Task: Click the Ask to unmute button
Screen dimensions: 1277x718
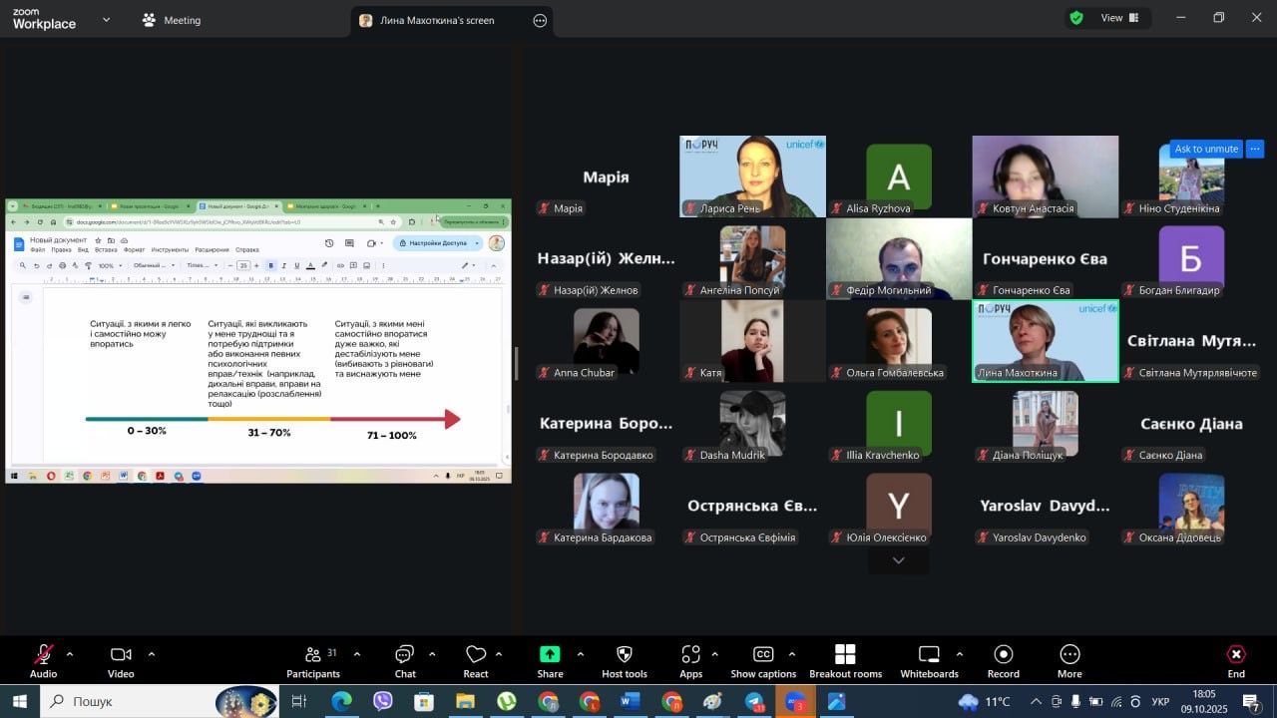Action: 1205,149
